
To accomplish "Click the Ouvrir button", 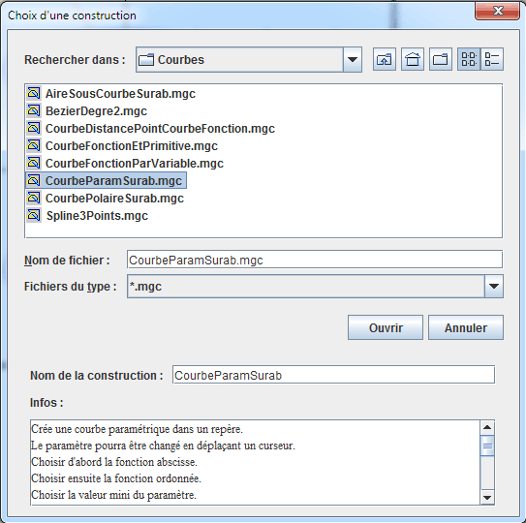I will click(x=386, y=327).
